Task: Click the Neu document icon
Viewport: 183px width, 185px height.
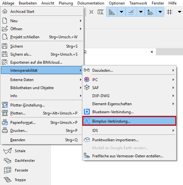Action: [5, 21]
